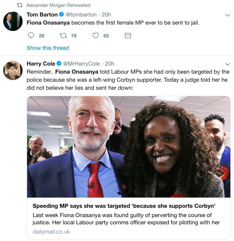Viewport: 234px width, 241px height.
Task: Open the Corbyn and Onasanya article photo
Action: [x=129, y=147]
